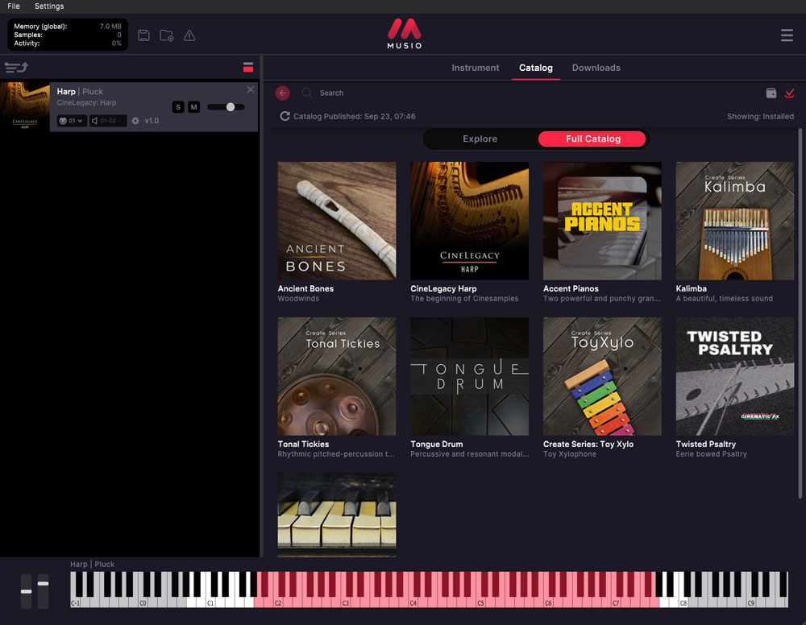Open the Settings menu
806x625 pixels.
coord(49,6)
